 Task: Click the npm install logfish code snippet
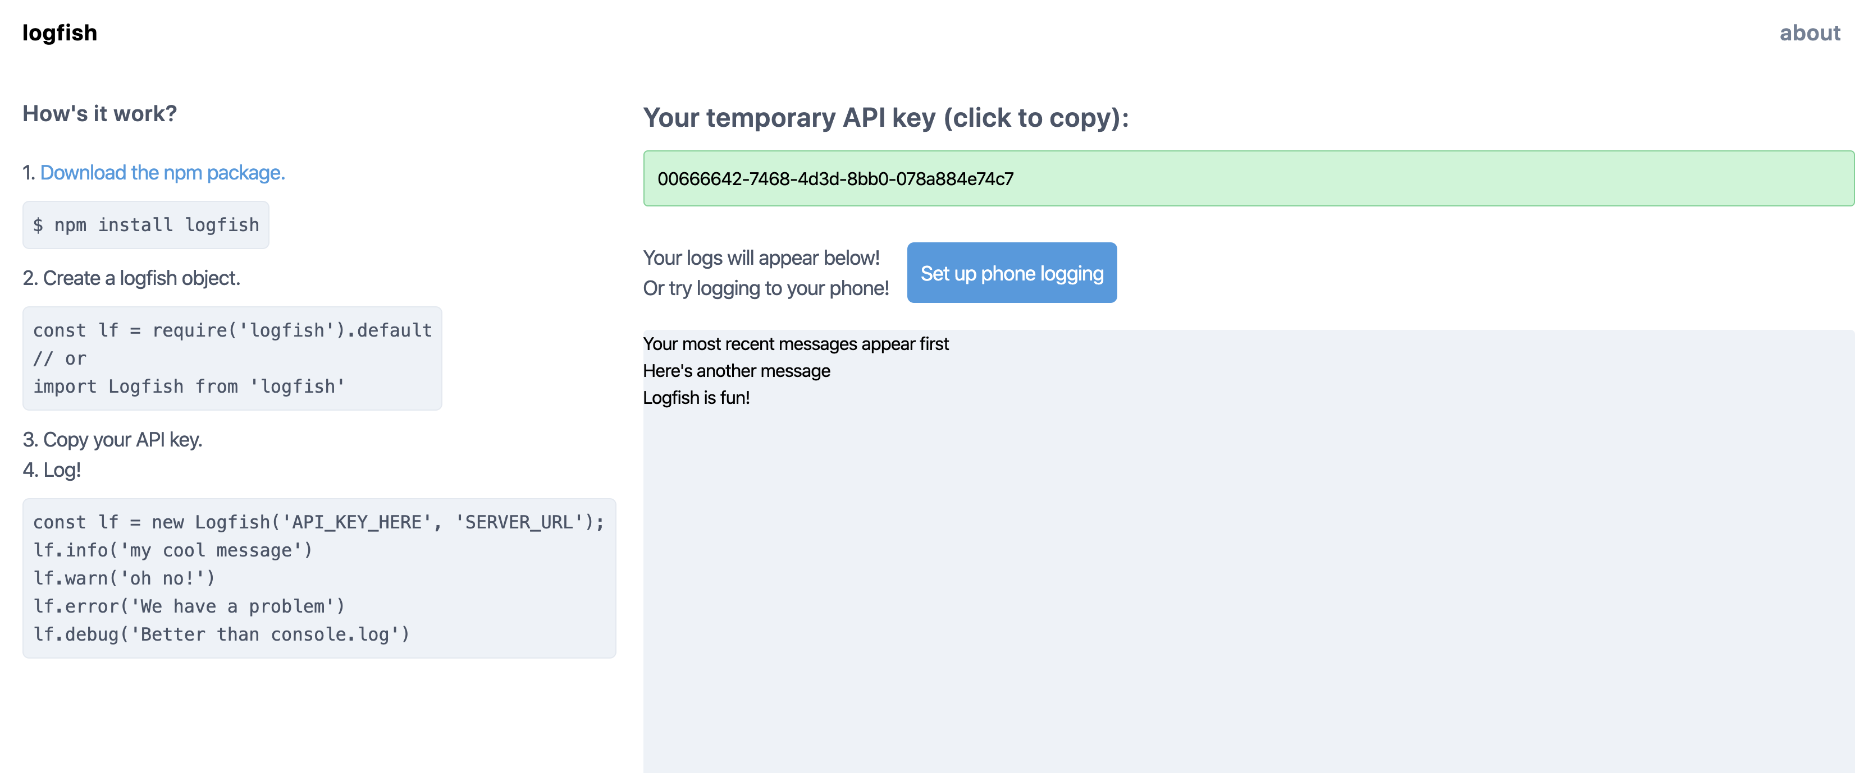tap(146, 225)
